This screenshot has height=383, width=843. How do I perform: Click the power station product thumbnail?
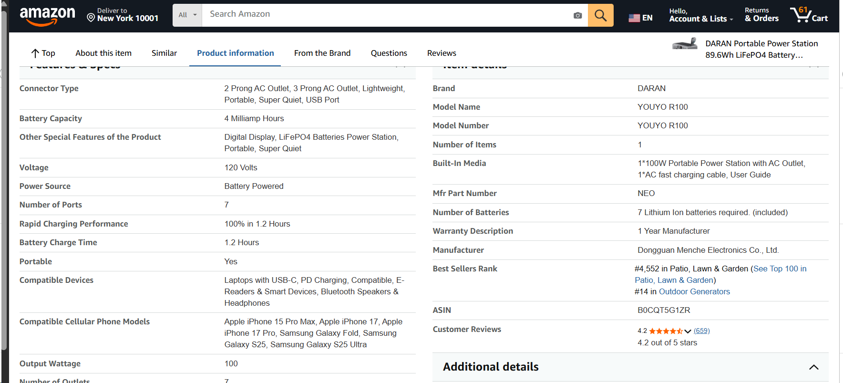coord(685,44)
